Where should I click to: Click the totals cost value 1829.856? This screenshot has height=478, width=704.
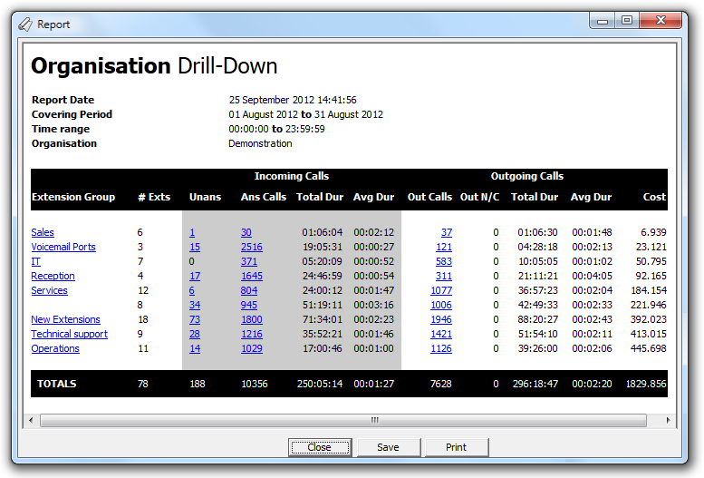pyautogui.click(x=646, y=384)
